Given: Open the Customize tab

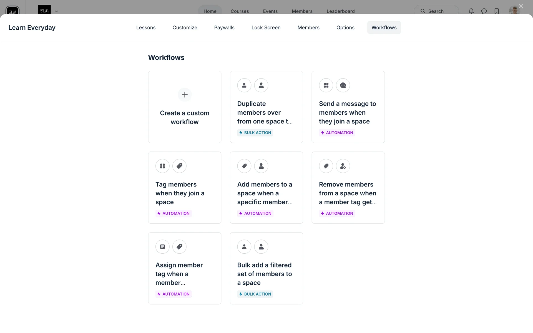Looking at the screenshot, I should 185,27.
